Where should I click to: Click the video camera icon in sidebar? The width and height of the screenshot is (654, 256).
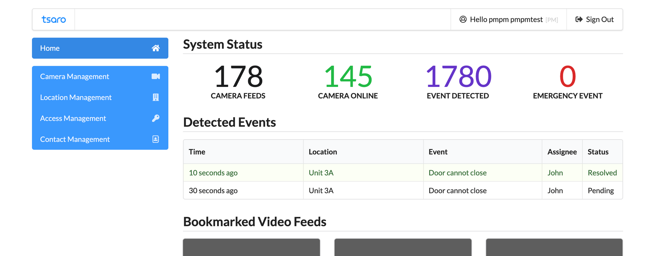[x=156, y=76]
